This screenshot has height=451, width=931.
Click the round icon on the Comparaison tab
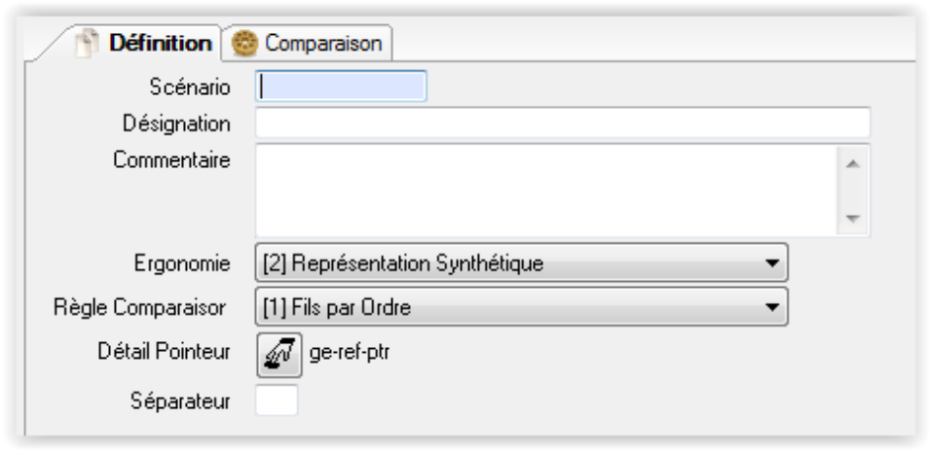248,44
